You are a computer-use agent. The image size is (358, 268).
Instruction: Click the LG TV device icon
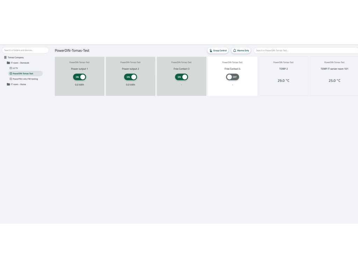click(11, 68)
